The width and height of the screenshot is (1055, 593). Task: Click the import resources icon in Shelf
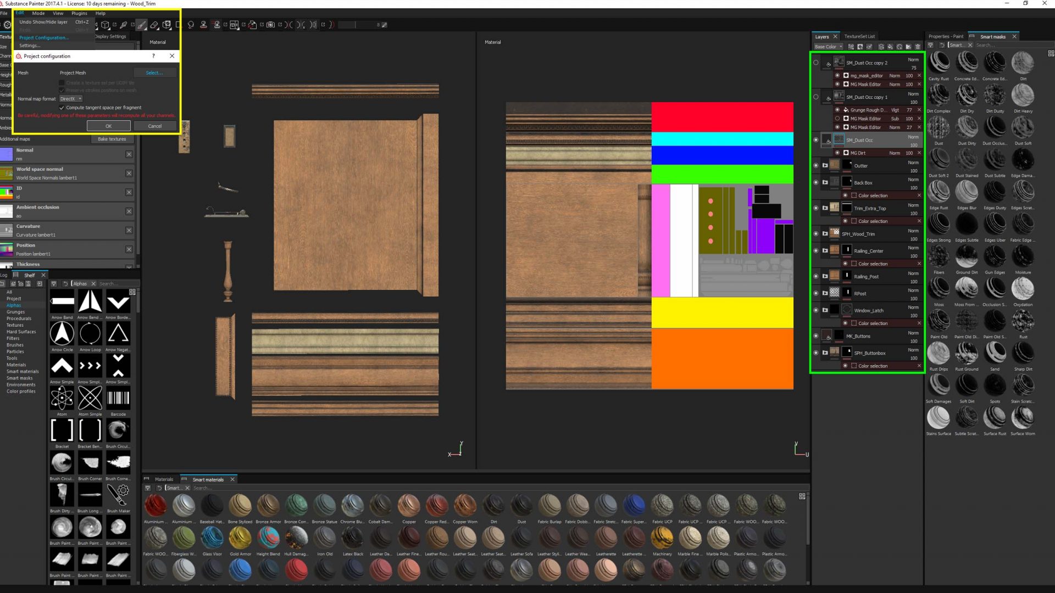tap(39, 284)
